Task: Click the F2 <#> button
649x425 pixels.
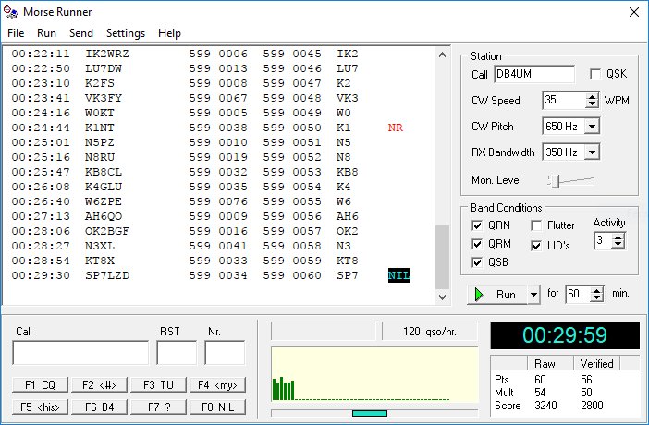Action: tap(99, 385)
